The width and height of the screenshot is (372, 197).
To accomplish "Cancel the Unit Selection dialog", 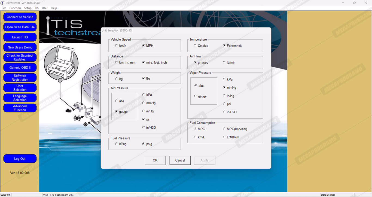I will pos(180,160).
